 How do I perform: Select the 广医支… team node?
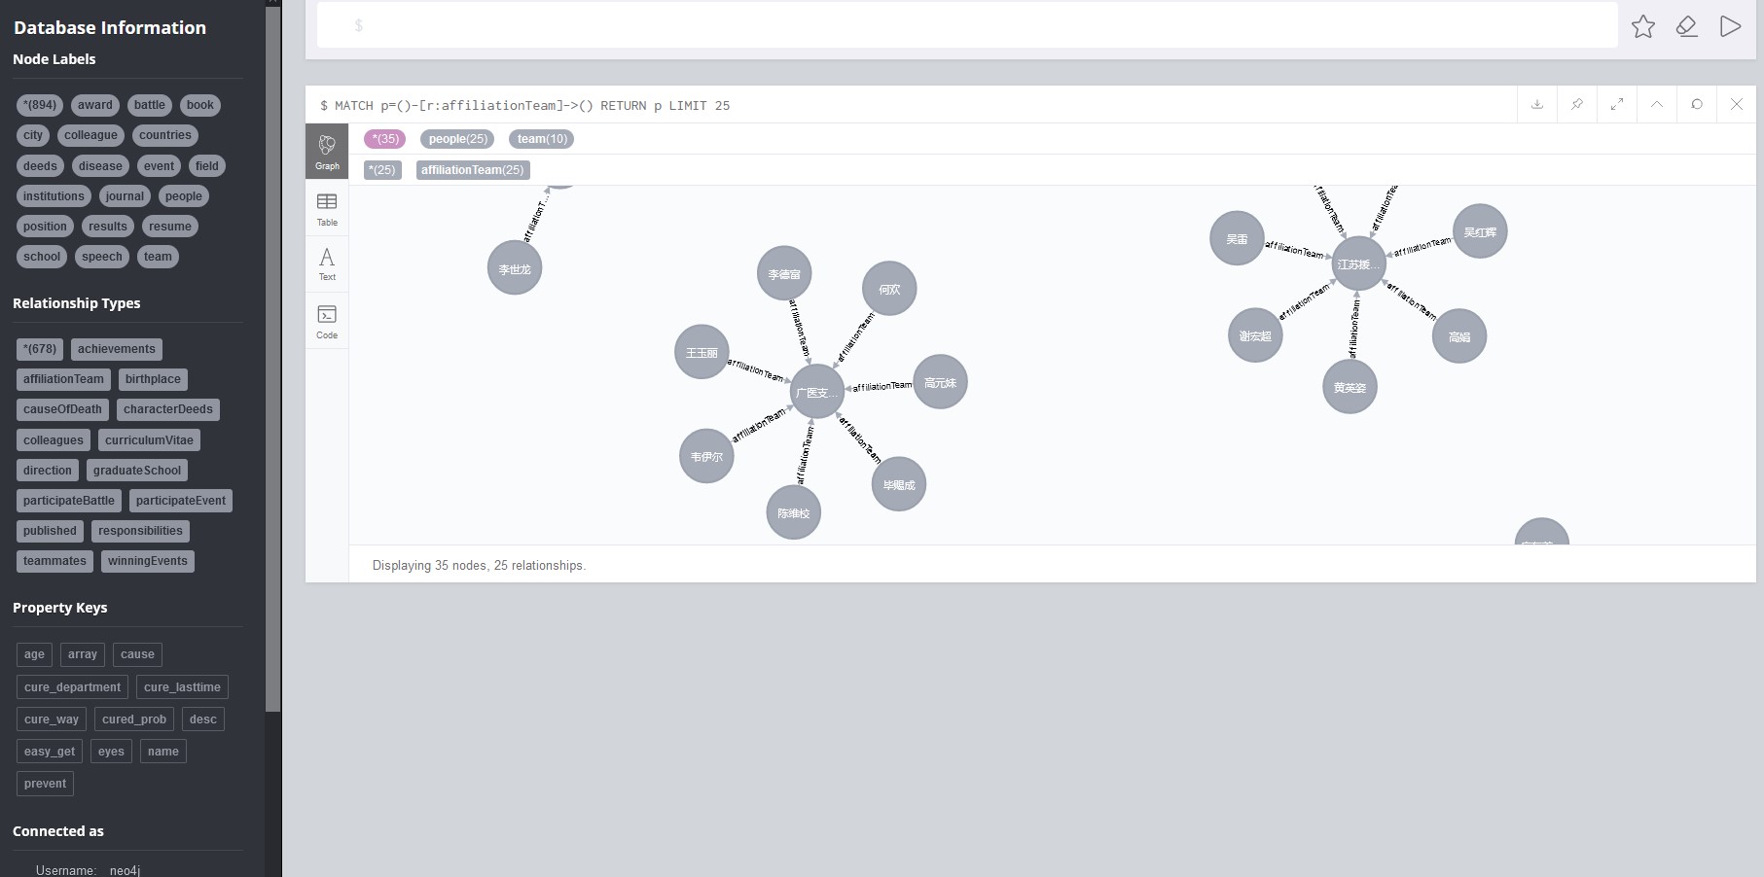pos(816,392)
